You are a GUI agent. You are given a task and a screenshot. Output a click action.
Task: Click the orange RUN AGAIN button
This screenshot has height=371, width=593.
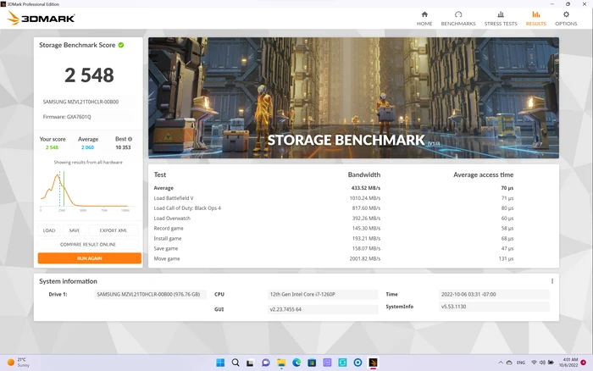(89, 258)
